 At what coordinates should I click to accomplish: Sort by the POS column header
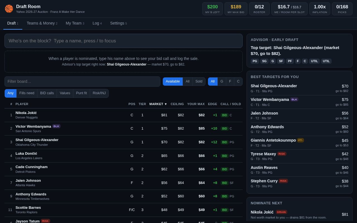[x=132, y=104]
